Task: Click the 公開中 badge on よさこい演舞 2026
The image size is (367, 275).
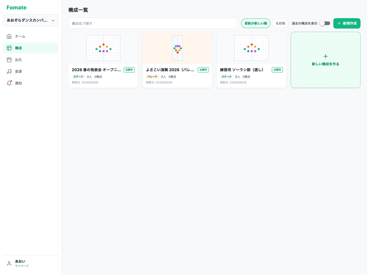Action: [203, 70]
